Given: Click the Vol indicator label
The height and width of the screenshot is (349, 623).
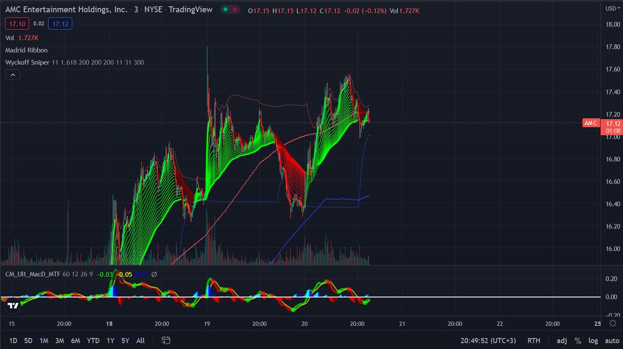Looking at the screenshot, I should pos(9,38).
